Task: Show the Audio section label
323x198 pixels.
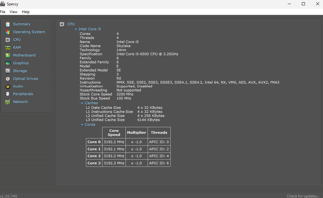Action: tap(18, 86)
